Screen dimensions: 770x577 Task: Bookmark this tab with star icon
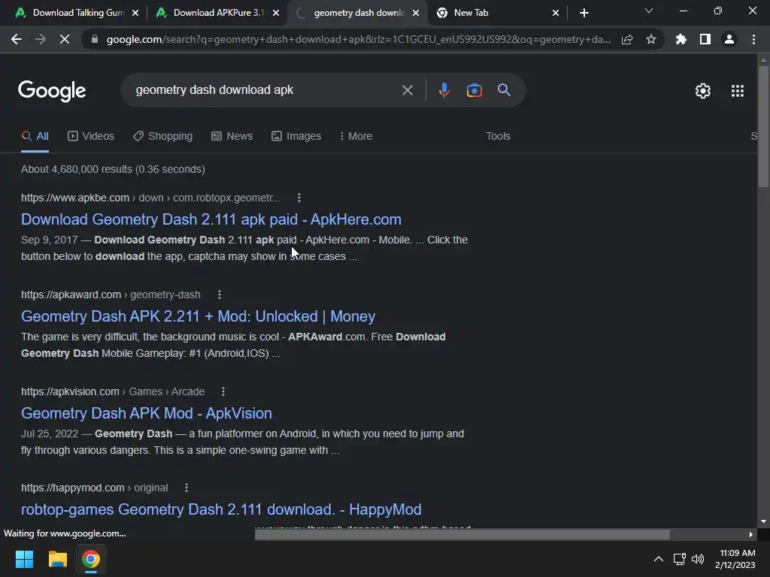651,39
